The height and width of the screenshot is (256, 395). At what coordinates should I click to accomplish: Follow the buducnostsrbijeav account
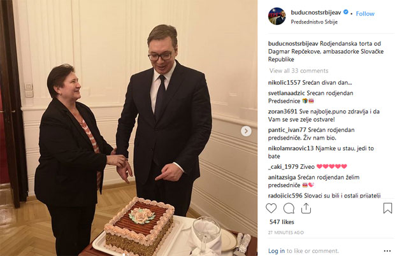365,13
